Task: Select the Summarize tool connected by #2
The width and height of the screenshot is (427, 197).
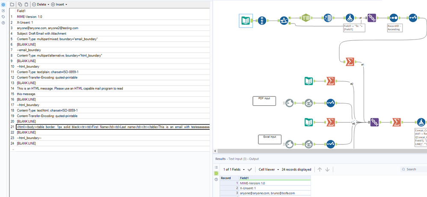Action: coord(331,81)
